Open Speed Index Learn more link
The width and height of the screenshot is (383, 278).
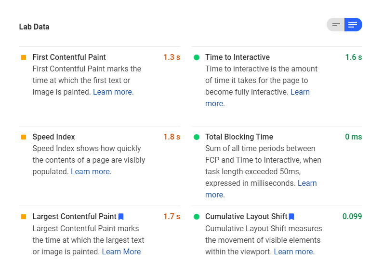(x=91, y=172)
